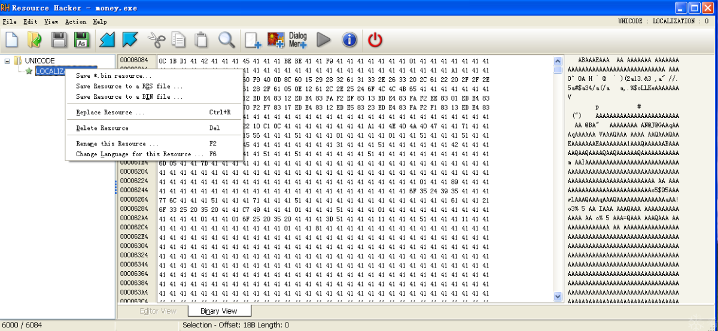Collapse the UNICODE tree node

[x=7, y=60]
